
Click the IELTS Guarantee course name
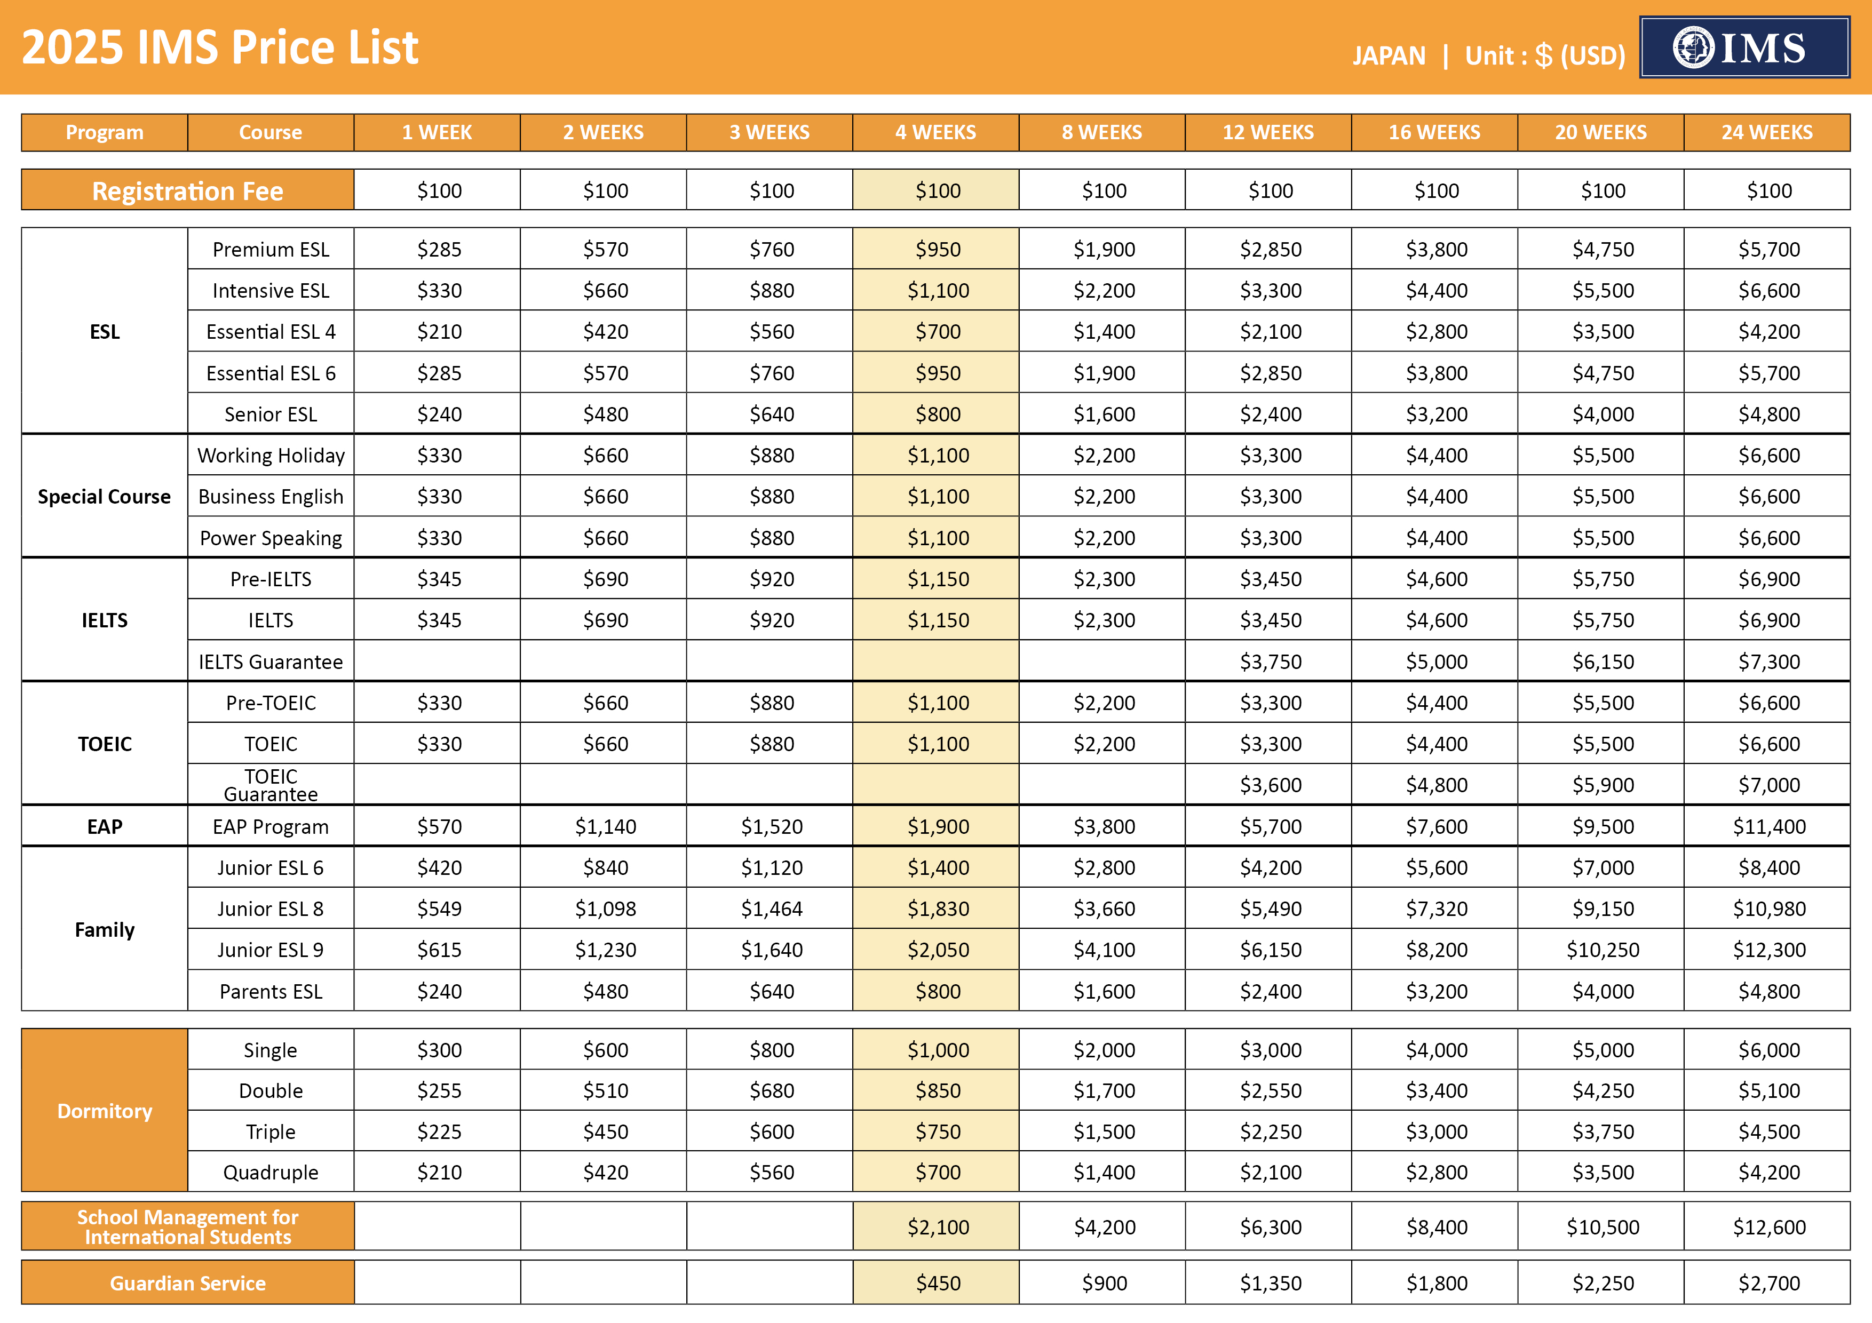[271, 661]
